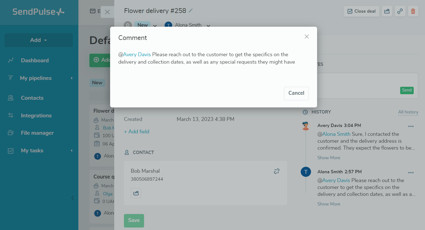Click Cancel in Comment dialog
Image resolution: width=425 pixels, height=230 pixels.
pyautogui.click(x=296, y=93)
